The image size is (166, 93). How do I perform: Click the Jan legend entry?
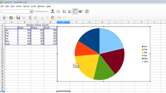point(144,46)
